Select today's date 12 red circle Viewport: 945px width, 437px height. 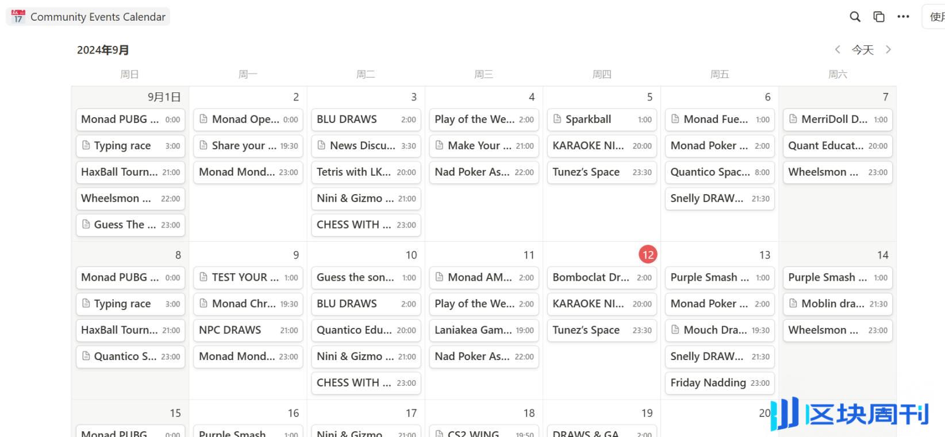[x=648, y=254]
